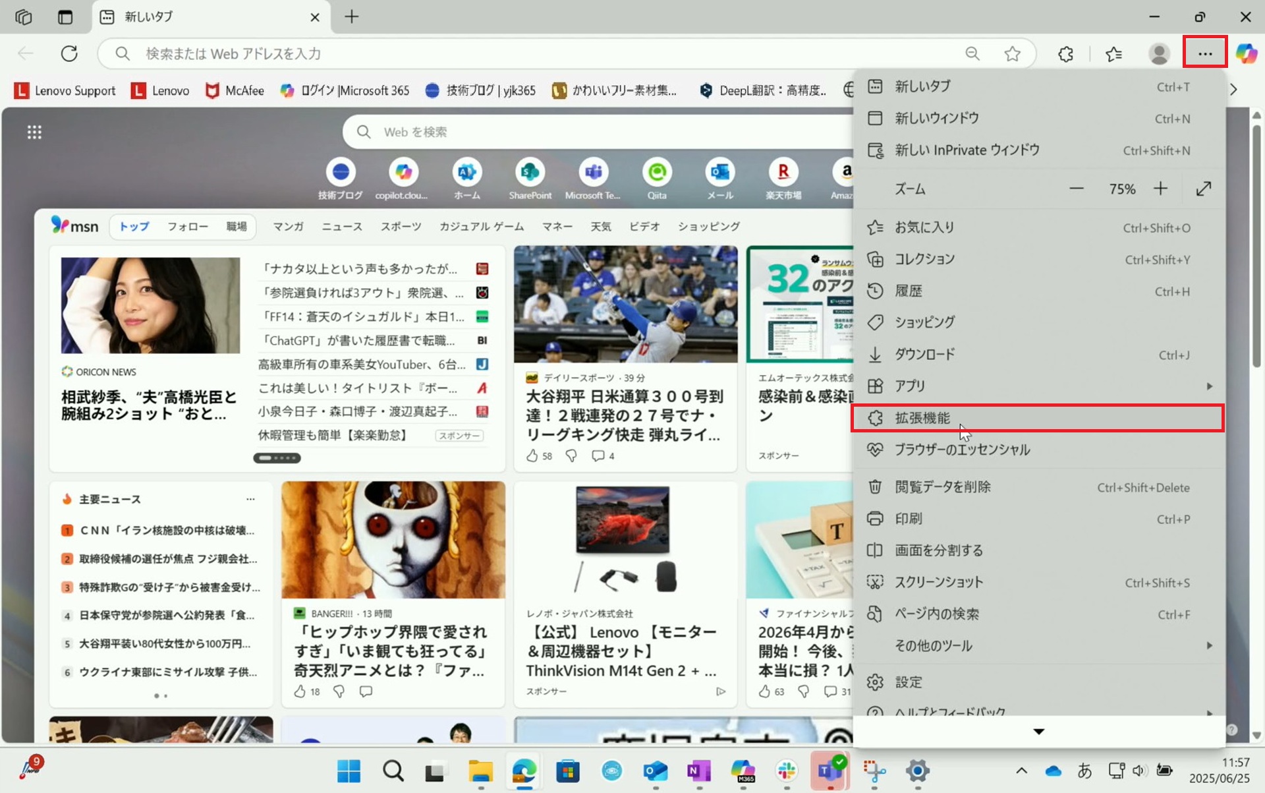Like the Ohtani baseball article

point(532,455)
